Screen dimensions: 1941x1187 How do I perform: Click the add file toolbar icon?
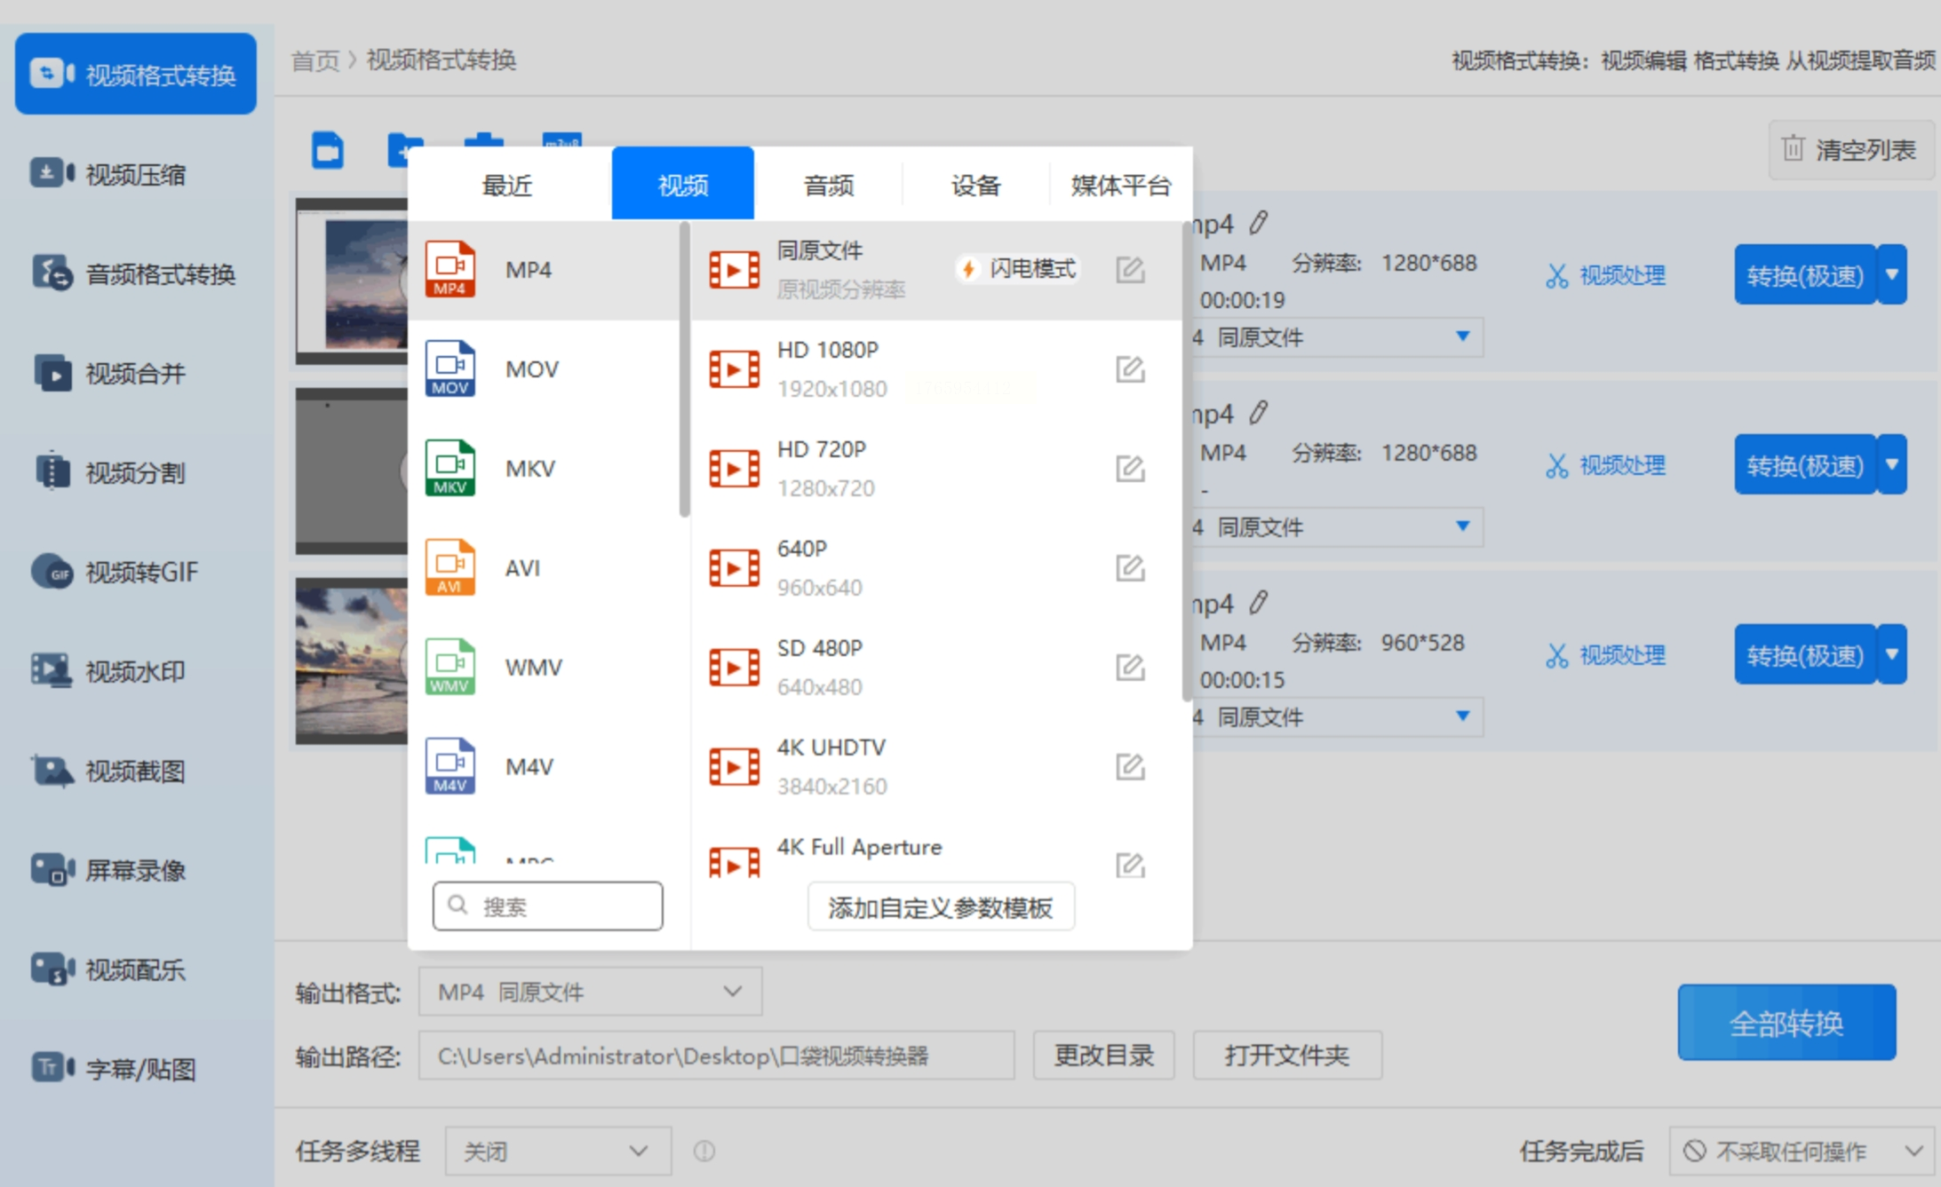(x=328, y=149)
